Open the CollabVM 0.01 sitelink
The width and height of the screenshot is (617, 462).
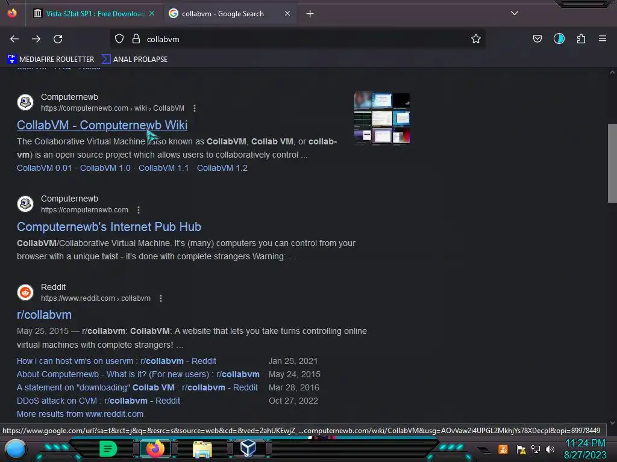click(x=45, y=168)
